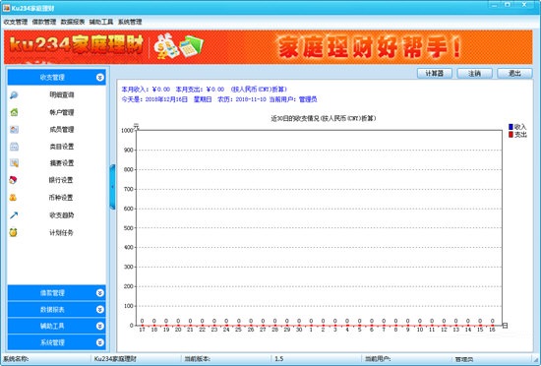541x366 pixels.
Task: Collapse sidebar using the blue splitter handle
Action: [112, 187]
